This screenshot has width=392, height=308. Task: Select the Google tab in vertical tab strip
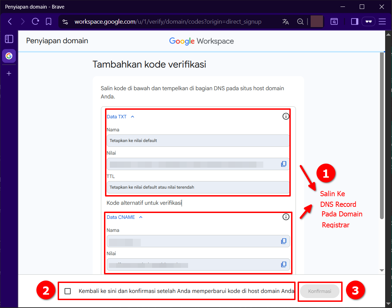point(9,56)
